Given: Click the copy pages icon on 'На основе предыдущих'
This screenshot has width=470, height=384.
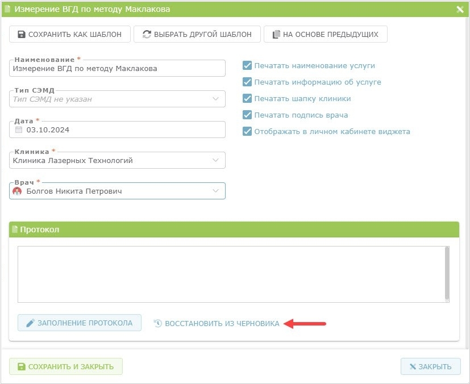Looking at the screenshot, I should [x=276, y=34].
